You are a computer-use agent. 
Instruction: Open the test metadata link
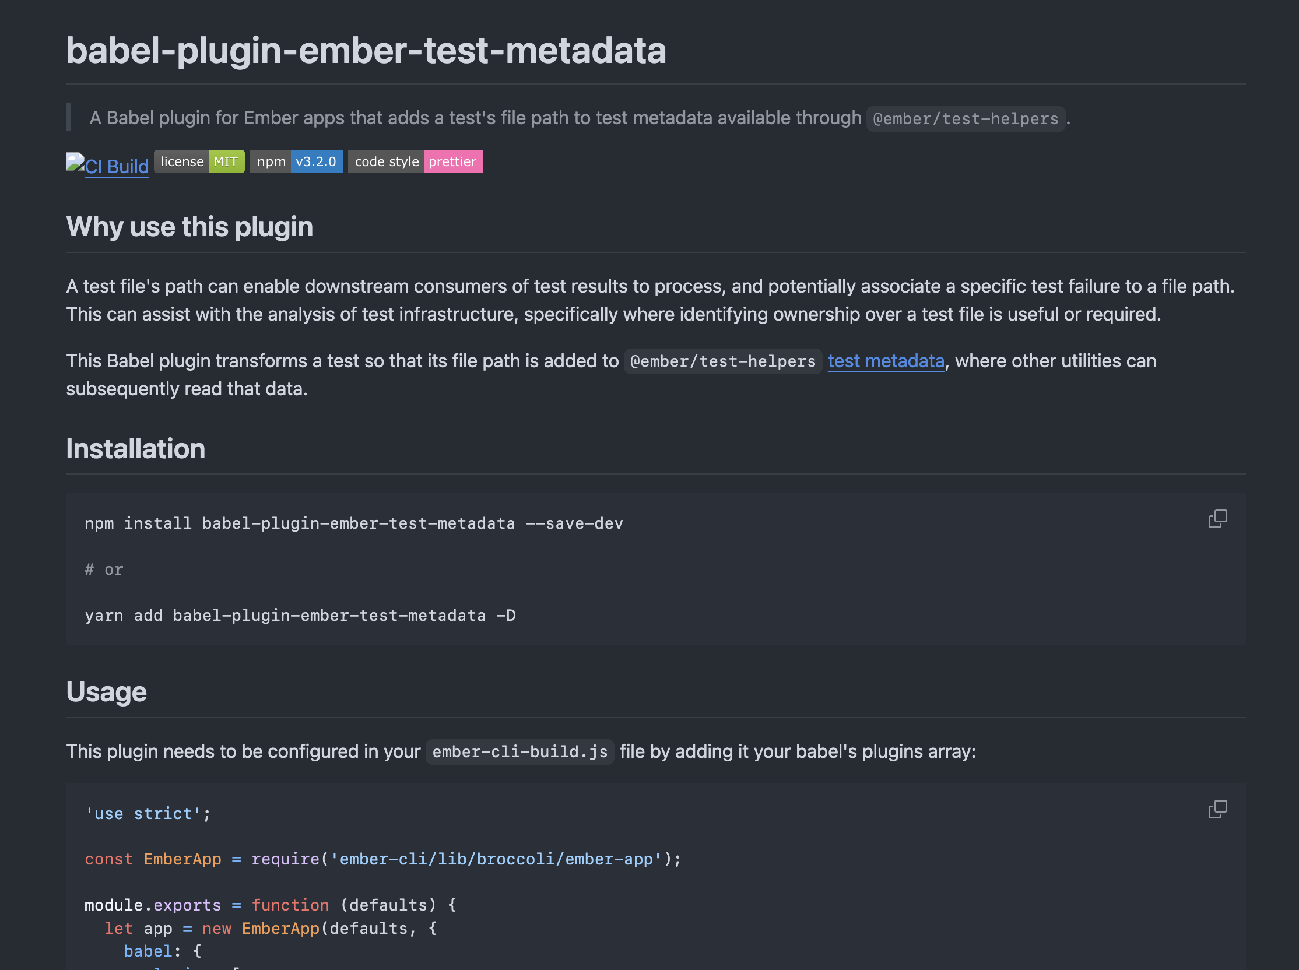coord(886,361)
